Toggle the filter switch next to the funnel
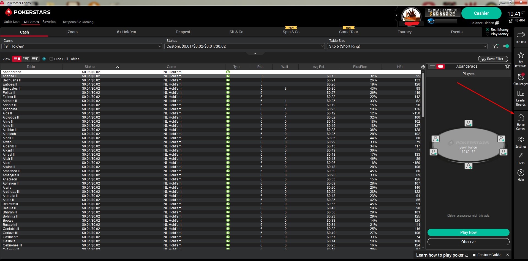The width and height of the screenshot is (528, 261). coord(506,46)
